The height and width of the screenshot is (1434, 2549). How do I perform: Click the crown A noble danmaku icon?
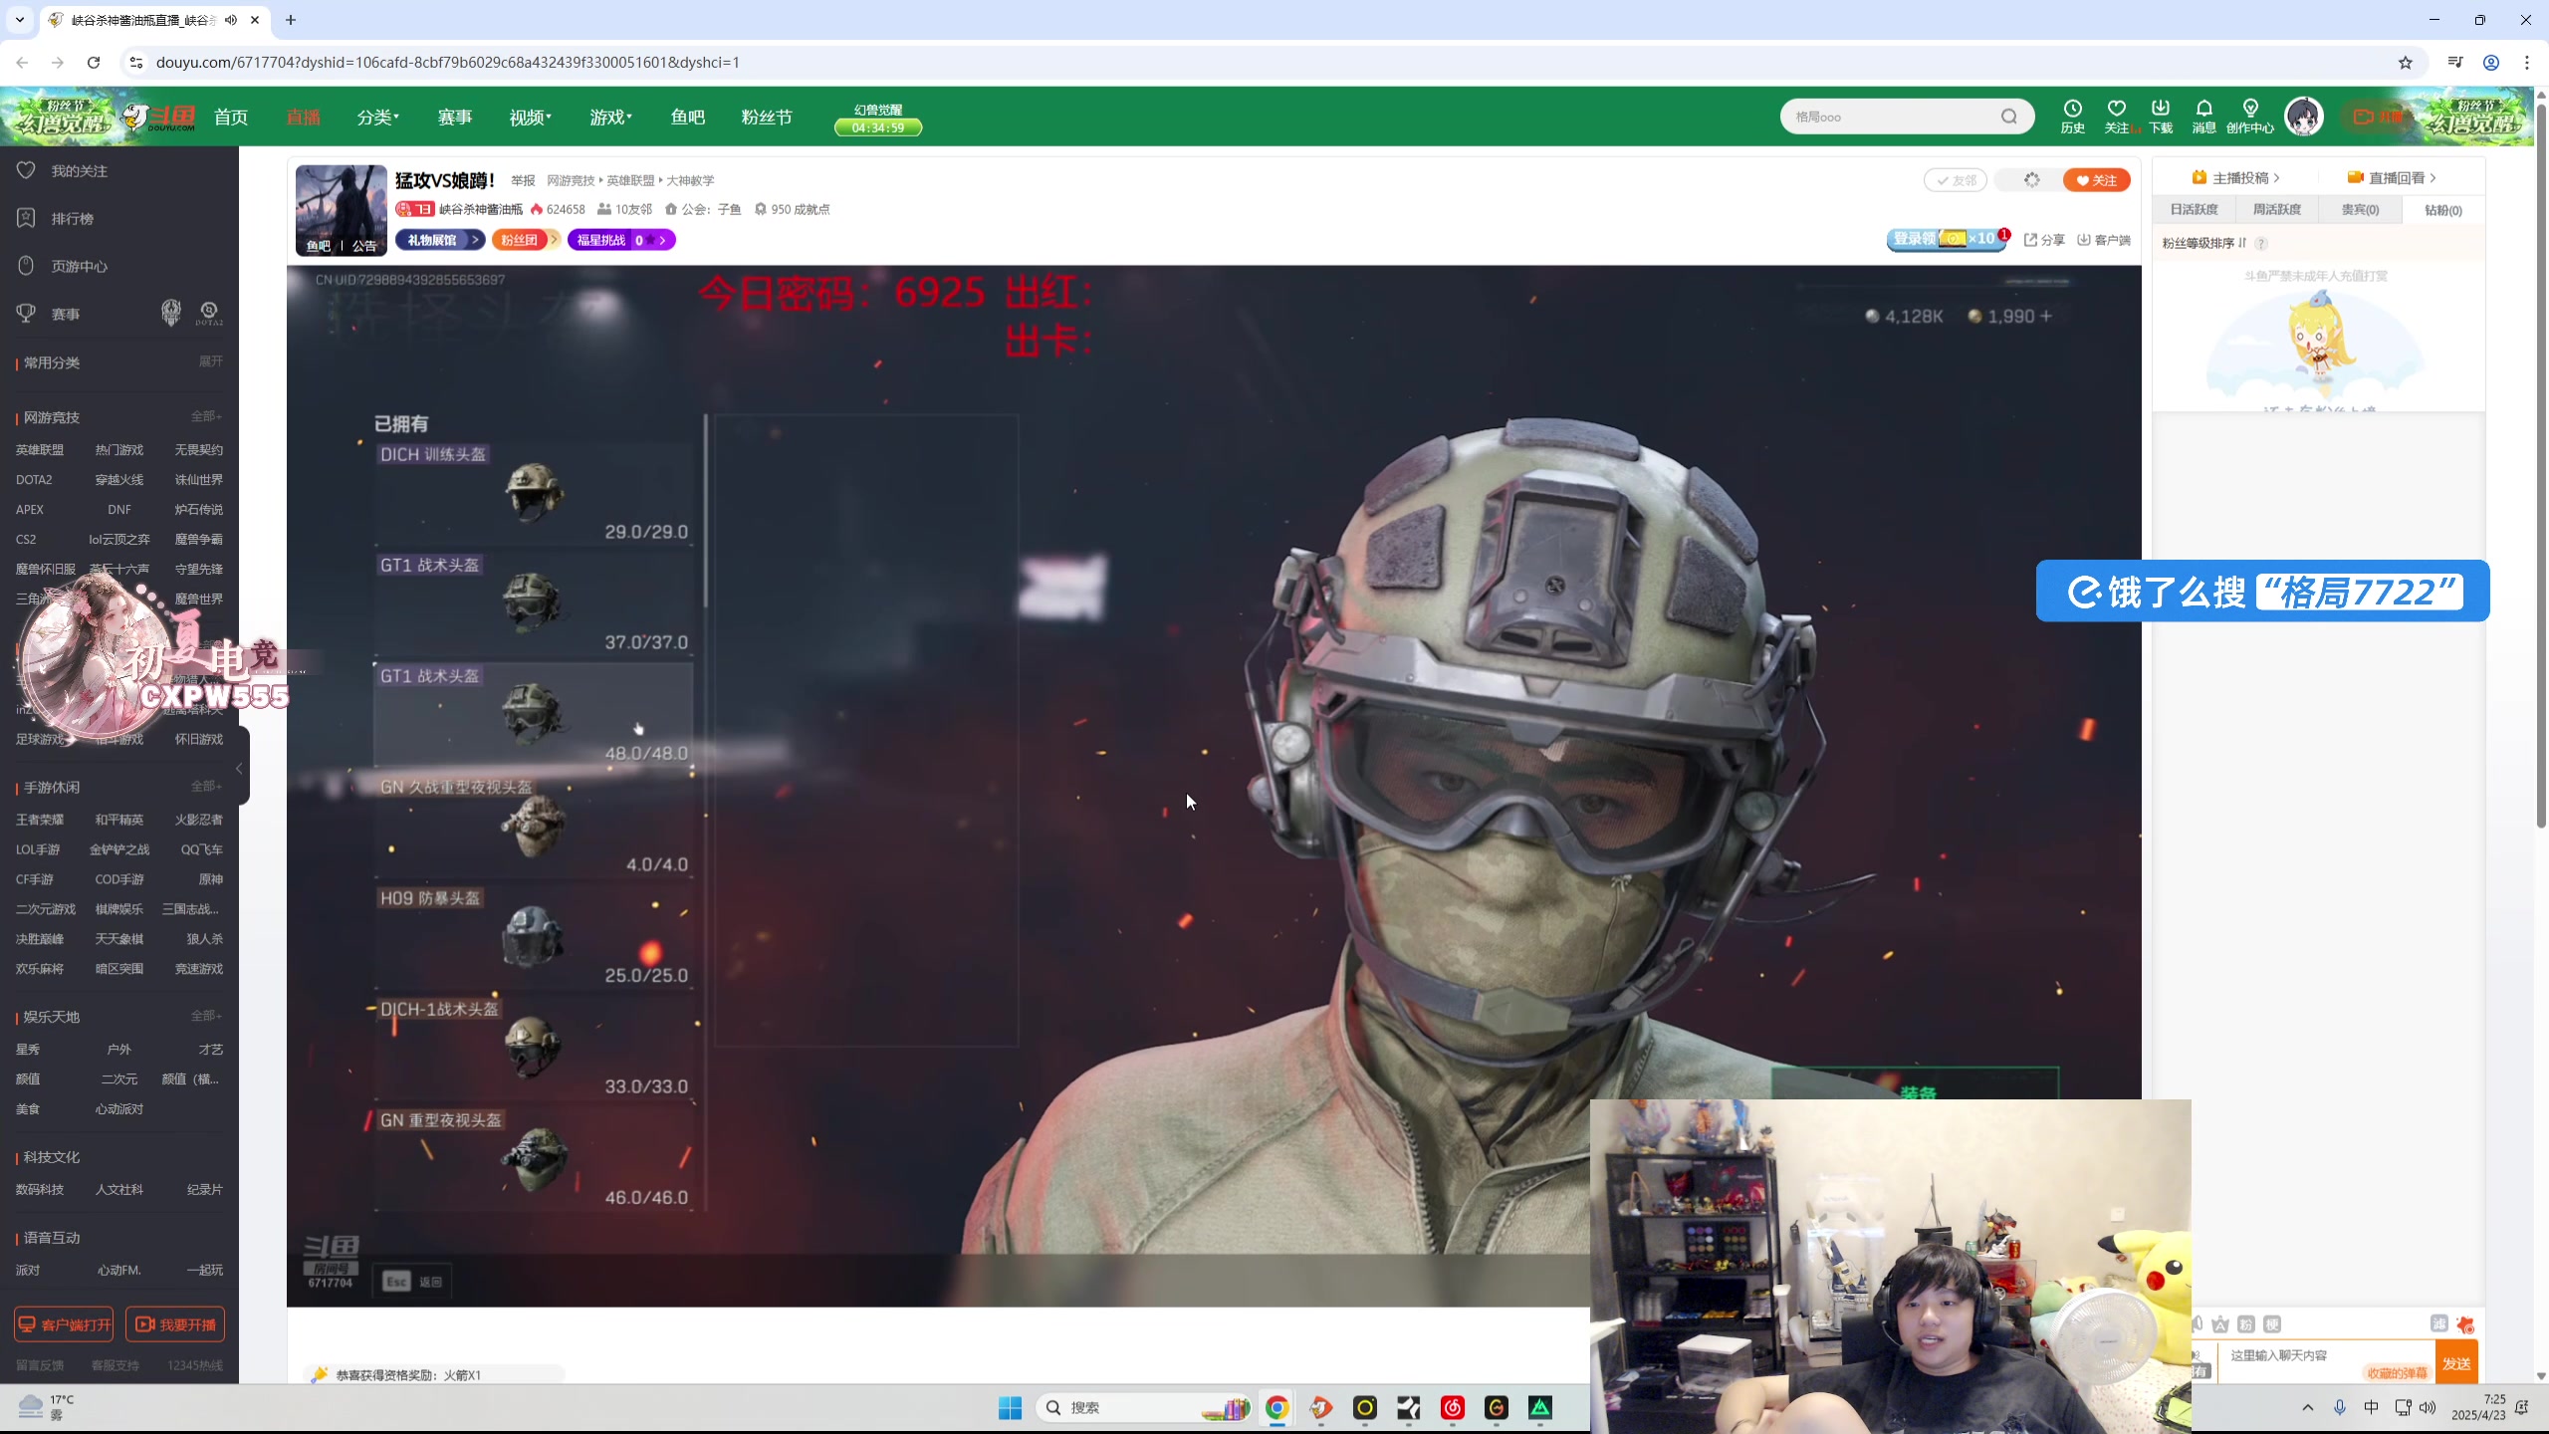point(2219,1323)
